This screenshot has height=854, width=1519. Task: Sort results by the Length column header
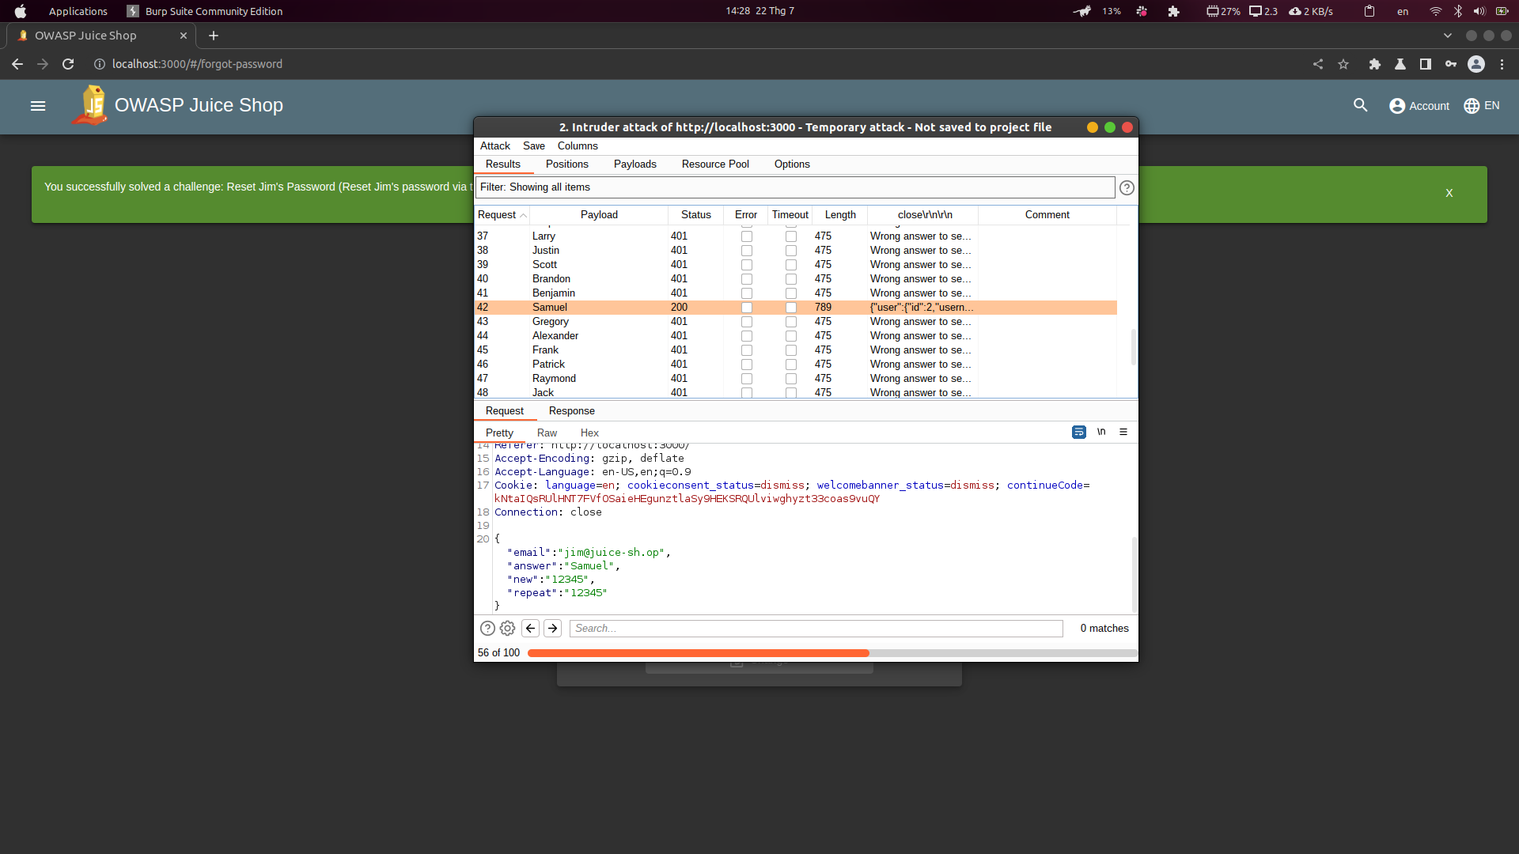coord(840,215)
